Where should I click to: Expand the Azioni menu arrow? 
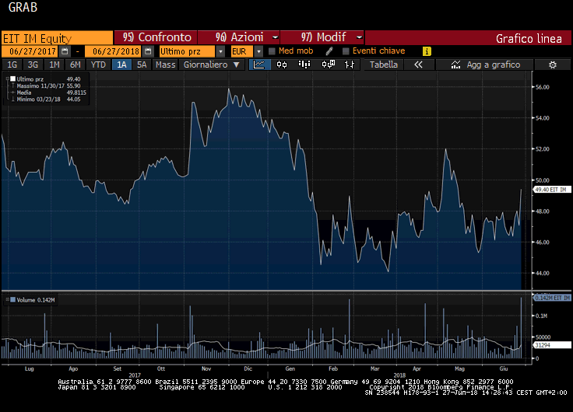(x=275, y=37)
